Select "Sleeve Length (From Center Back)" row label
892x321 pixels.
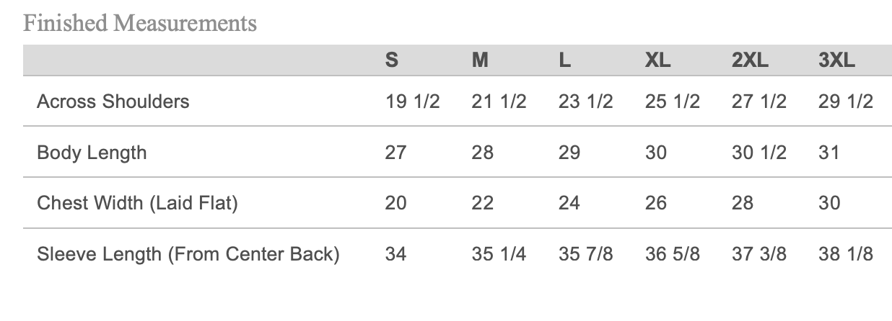pos(188,254)
